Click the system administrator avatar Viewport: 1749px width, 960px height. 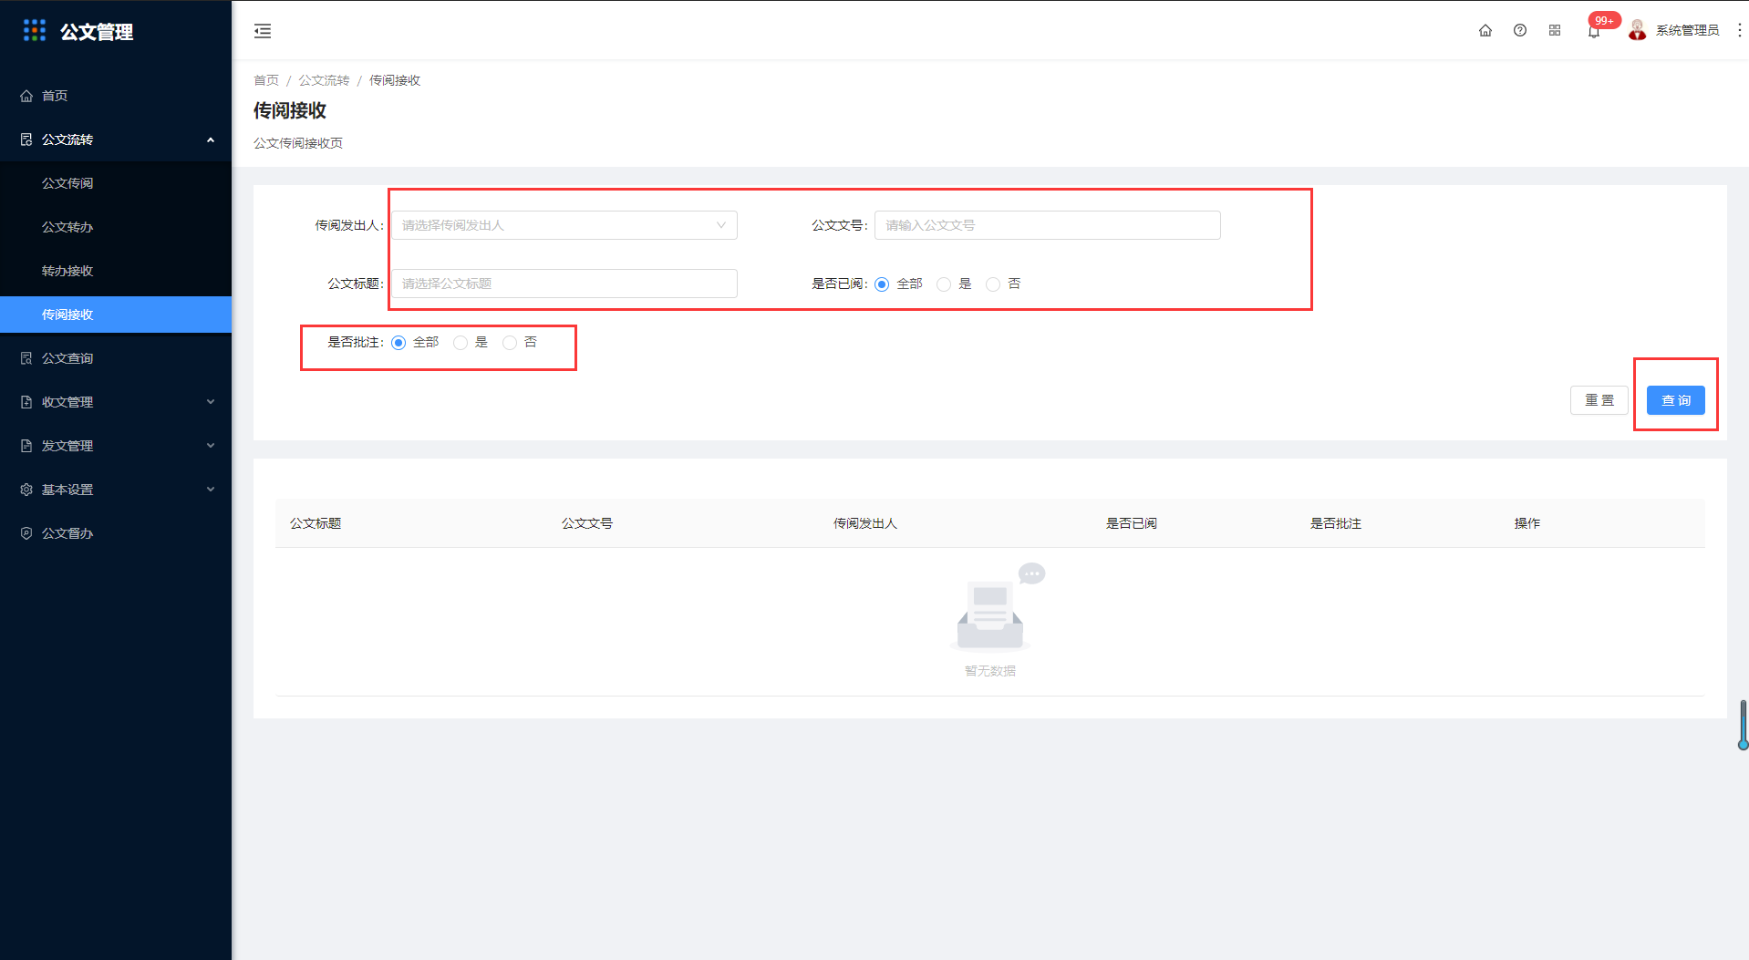click(x=1638, y=30)
